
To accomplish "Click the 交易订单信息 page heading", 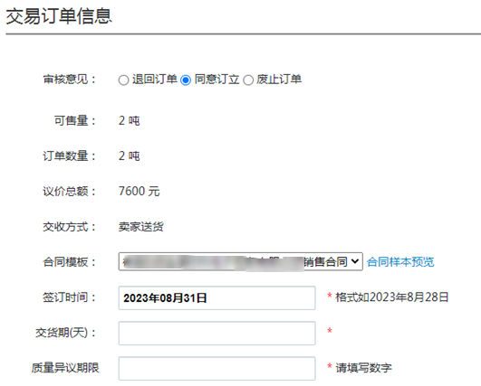I will [x=59, y=16].
